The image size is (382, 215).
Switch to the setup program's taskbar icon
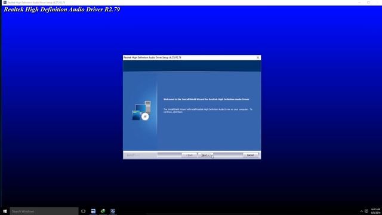pos(113,211)
